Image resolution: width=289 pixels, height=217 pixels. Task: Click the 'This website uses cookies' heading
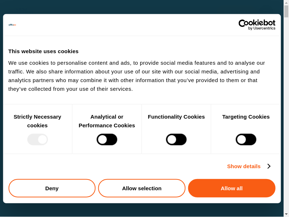coord(43,51)
